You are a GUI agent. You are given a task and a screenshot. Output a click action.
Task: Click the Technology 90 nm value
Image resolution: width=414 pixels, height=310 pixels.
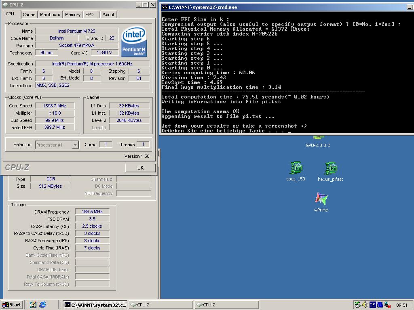point(46,53)
